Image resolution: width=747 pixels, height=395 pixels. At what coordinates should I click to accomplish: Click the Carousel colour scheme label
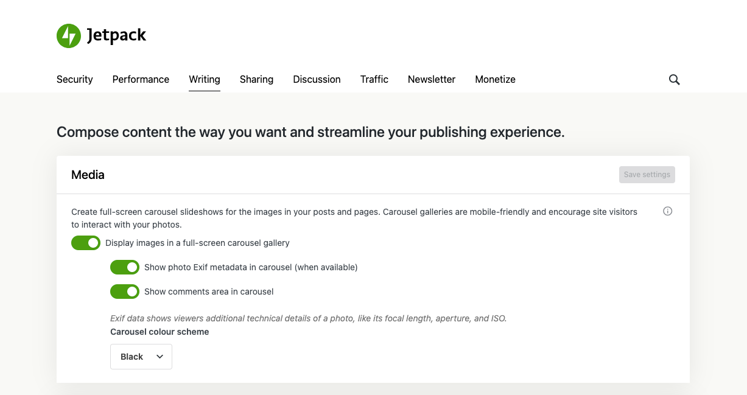coord(160,332)
